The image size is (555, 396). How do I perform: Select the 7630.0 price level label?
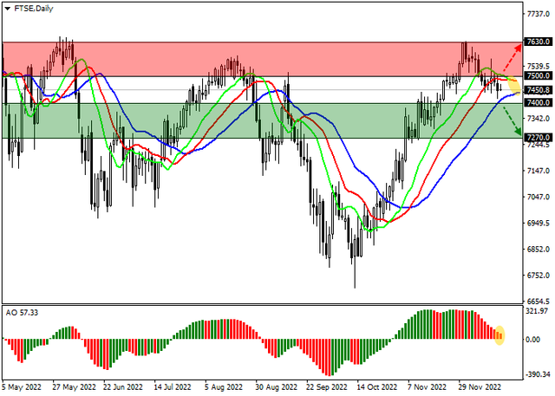pyautogui.click(x=538, y=42)
